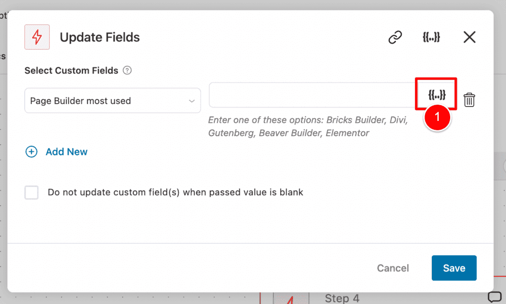Click the red numbered badge labeled 1
Image resolution: width=506 pixels, height=304 pixels.
437,118
